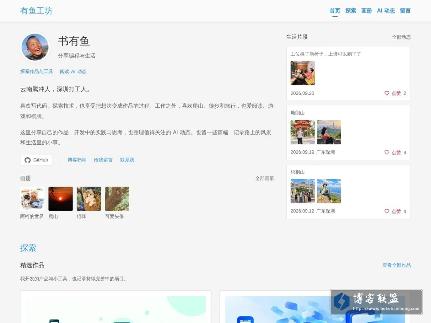Open first photo of 梧桐山 post
431x323 pixels.
tap(303, 191)
